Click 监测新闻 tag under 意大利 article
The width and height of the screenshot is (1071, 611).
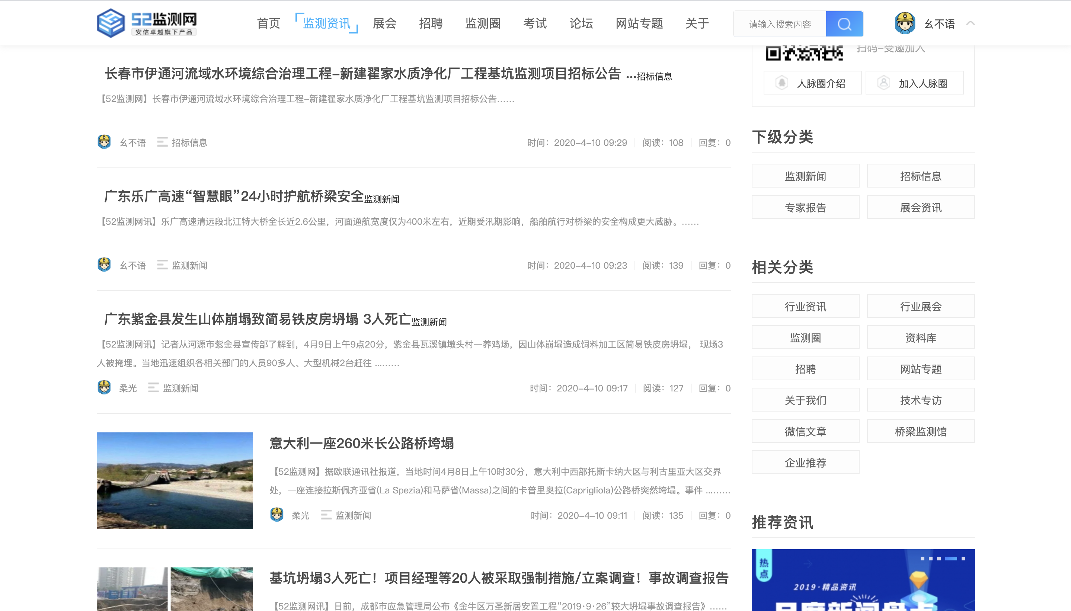(354, 515)
